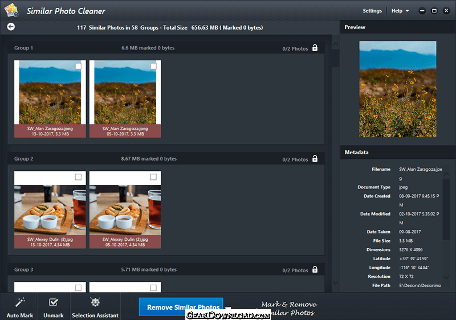
Task: Click the Group 1 '0/2 Photos' count
Action: (295, 49)
